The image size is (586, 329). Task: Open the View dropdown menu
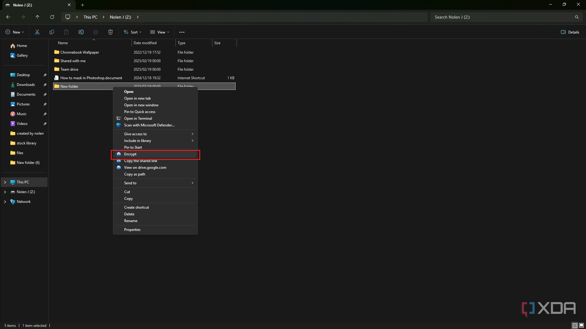pyautogui.click(x=160, y=32)
